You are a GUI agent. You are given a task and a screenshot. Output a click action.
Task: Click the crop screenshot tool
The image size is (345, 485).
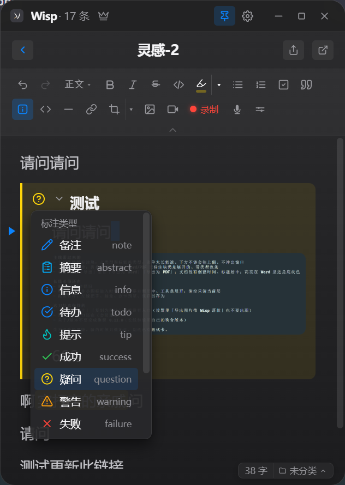click(115, 109)
